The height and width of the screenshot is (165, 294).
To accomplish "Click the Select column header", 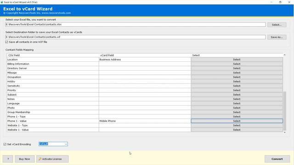I will click(237, 55).
